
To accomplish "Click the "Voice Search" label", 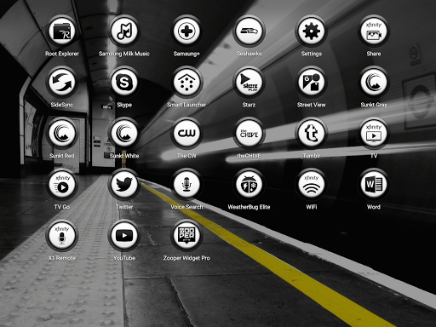I will [x=186, y=207].
